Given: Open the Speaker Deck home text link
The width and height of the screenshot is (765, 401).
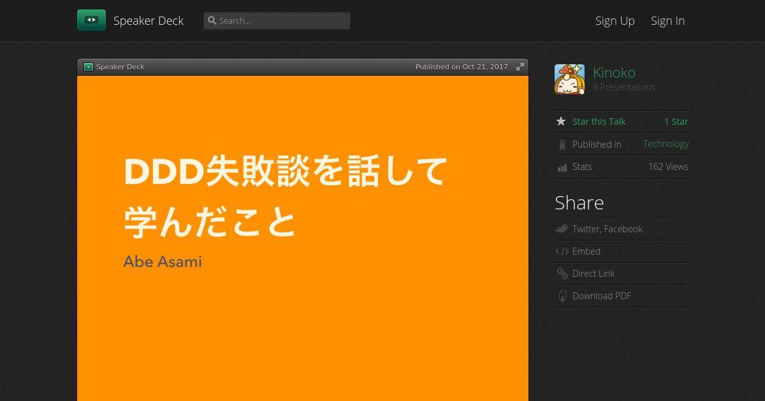Looking at the screenshot, I should 149,20.
